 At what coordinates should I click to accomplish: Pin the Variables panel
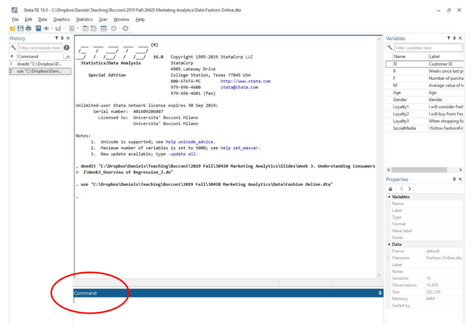454,38
